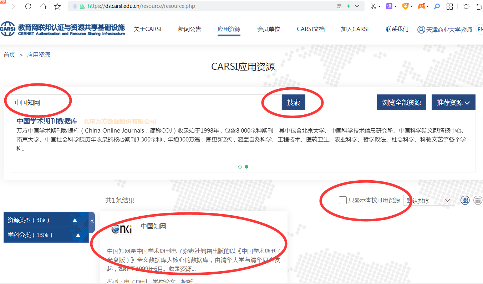The width and height of the screenshot is (483, 284).
Task: Expand address bar history chevron
Action: pos(357,6)
